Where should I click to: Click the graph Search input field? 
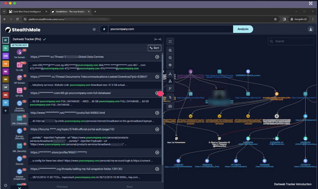(291, 41)
